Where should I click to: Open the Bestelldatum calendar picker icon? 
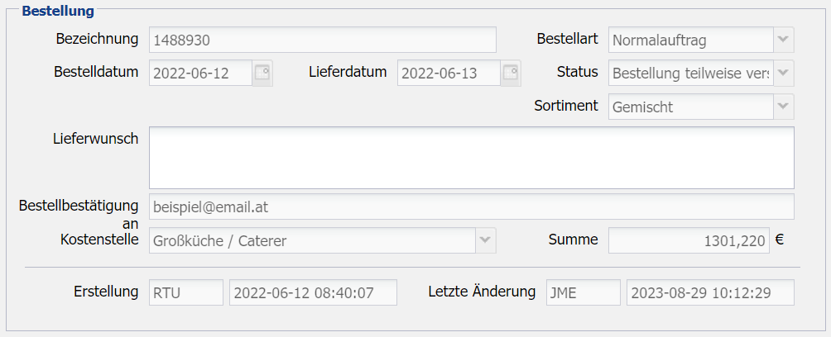[262, 73]
